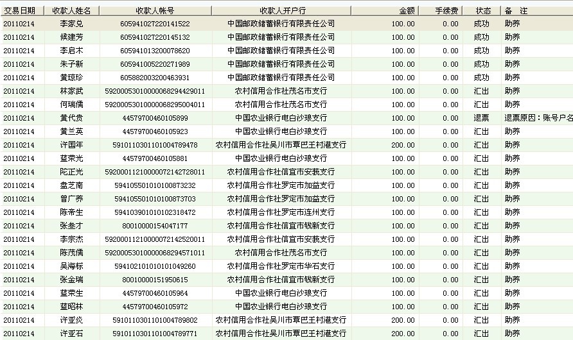Click account number 5910110301101004789802

[x=155, y=321]
